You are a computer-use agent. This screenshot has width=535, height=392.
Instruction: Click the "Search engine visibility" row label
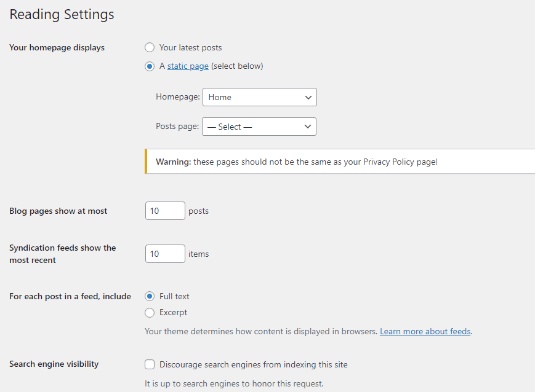(x=54, y=364)
